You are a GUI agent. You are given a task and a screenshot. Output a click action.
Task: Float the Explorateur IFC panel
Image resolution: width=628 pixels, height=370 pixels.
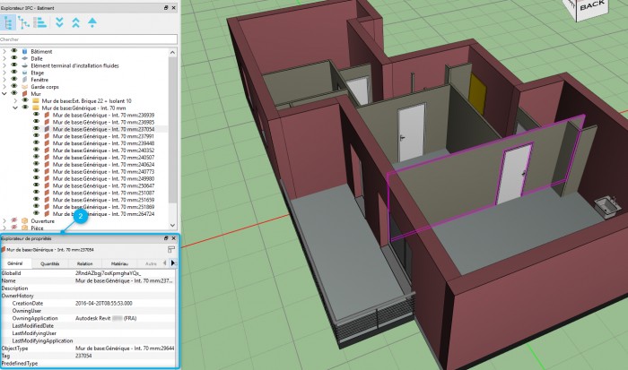point(166,7)
